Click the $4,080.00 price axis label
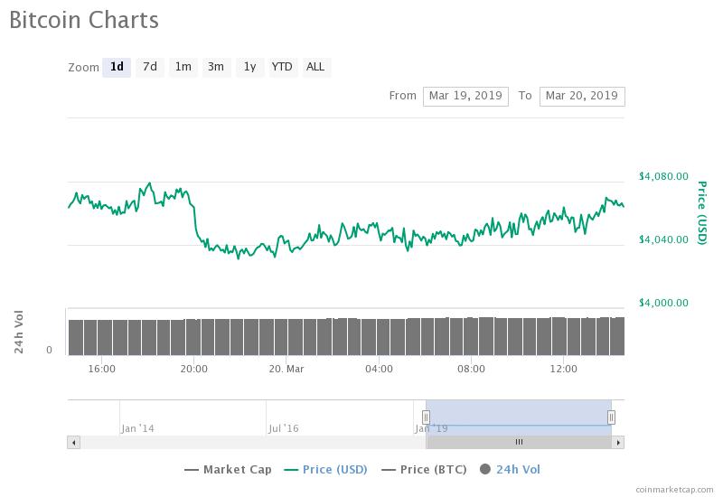 663,176
